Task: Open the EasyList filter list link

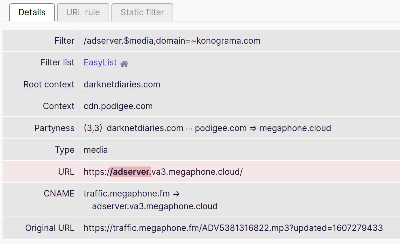Action: [x=100, y=63]
